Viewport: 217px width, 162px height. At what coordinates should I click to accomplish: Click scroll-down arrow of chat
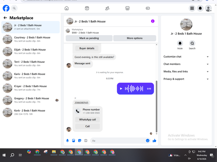click(156, 134)
